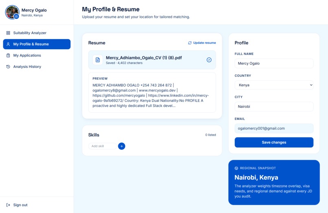Screen dimensions: 328x213
Task: Click the clipboard icon for My Applications
Action: (x=8, y=55)
